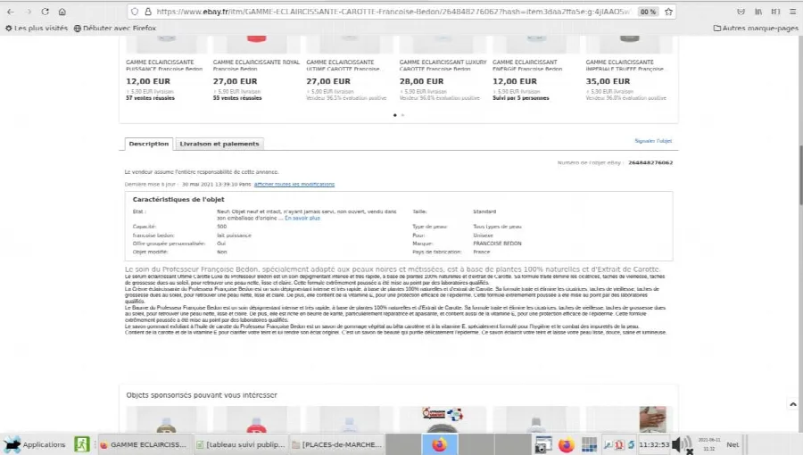Click the muted volume speaker icon
The image size is (803, 455).
coord(683,444)
